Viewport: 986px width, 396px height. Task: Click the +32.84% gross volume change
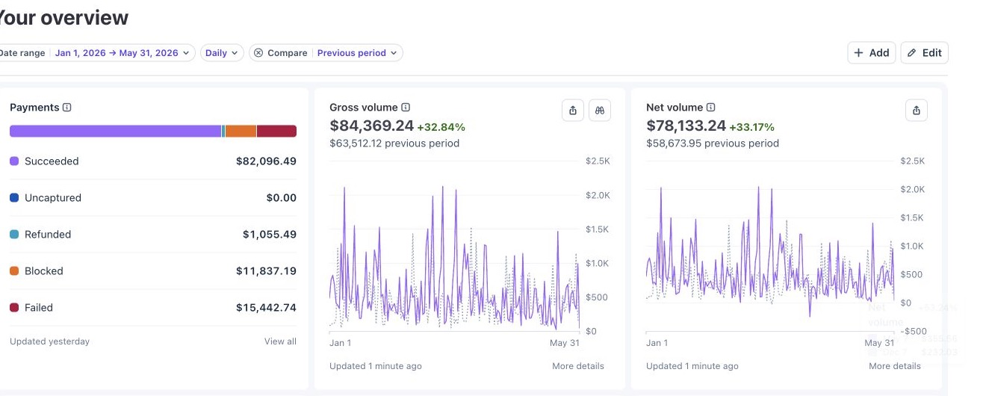pos(441,127)
